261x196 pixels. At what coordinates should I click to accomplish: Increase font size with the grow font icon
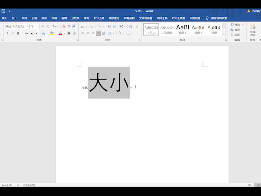(x=43, y=27)
